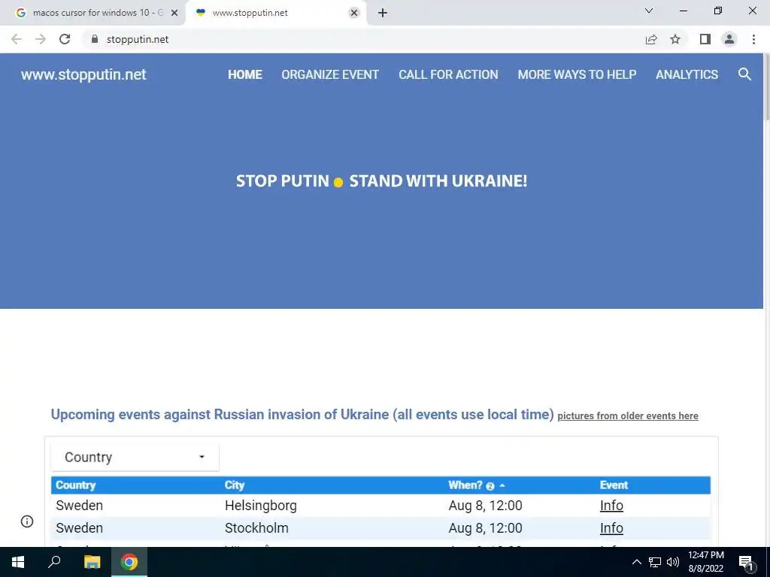Open the network tray icon
The image size is (770, 577).
click(655, 562)
